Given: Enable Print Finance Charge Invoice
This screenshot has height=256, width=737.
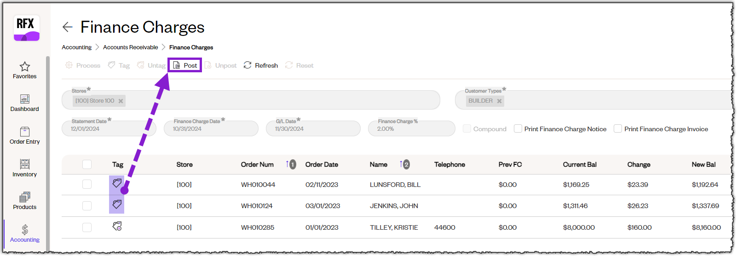Looking at the screenshot, I should coord(618,129).
